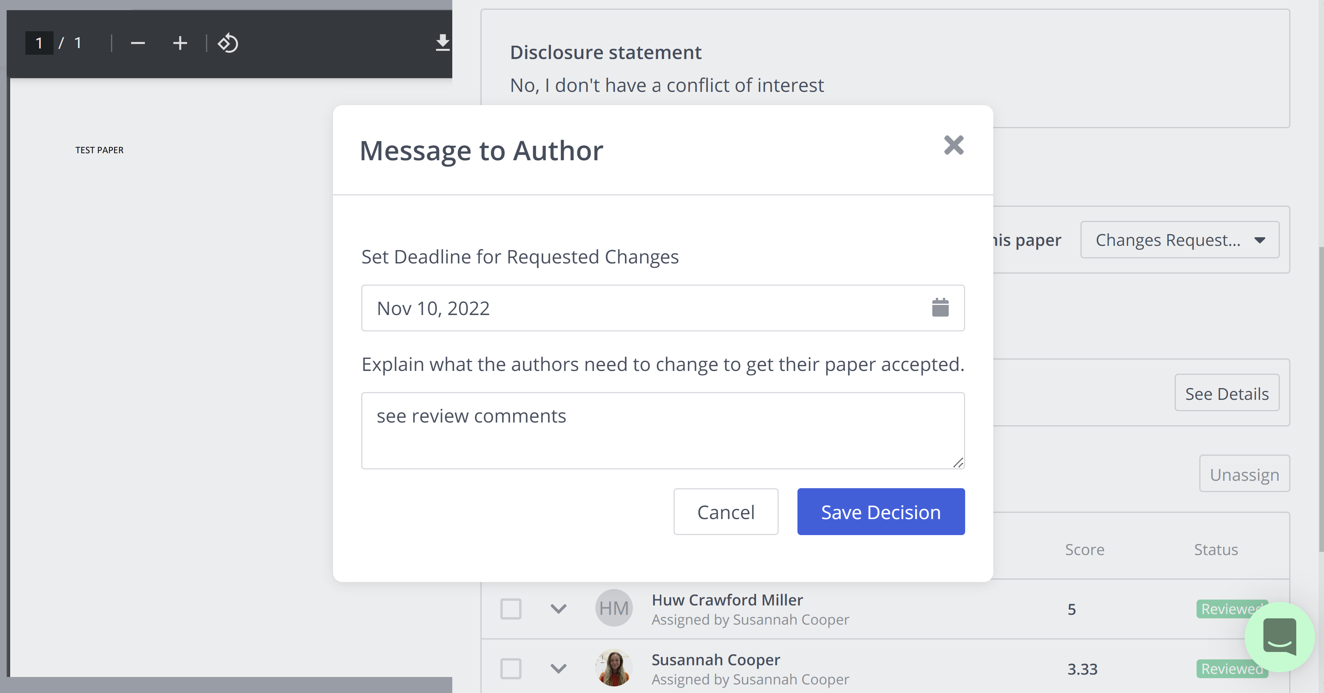
Task: Cancel the decision dialog
Action: pyautogui.click(x=726, y=512)
